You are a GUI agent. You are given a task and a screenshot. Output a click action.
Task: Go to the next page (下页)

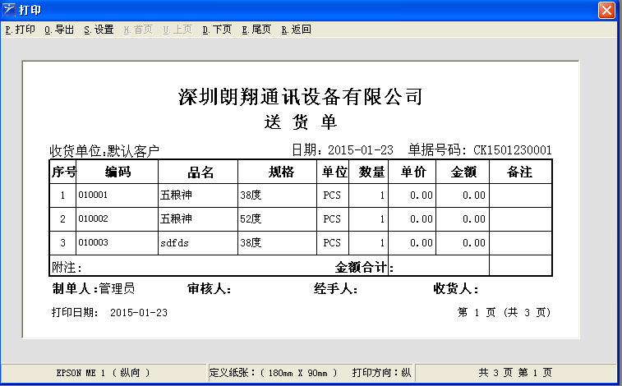pyautogui.click(x=217, y=30)
